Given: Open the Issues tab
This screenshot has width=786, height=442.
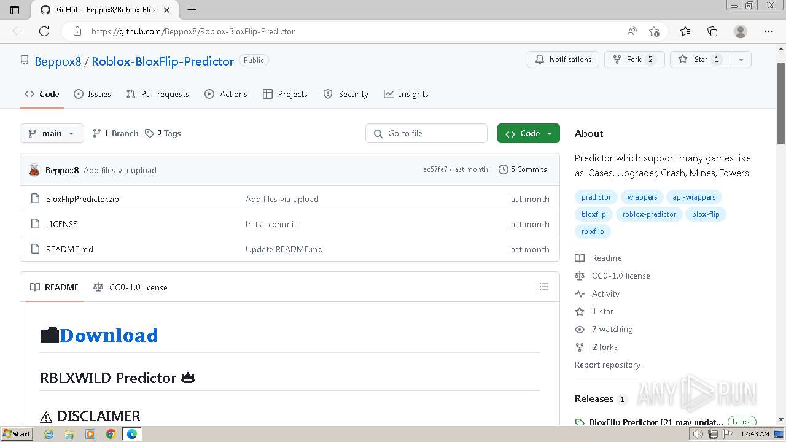Looking at the screenshot, I should click(x=92, y=94).
